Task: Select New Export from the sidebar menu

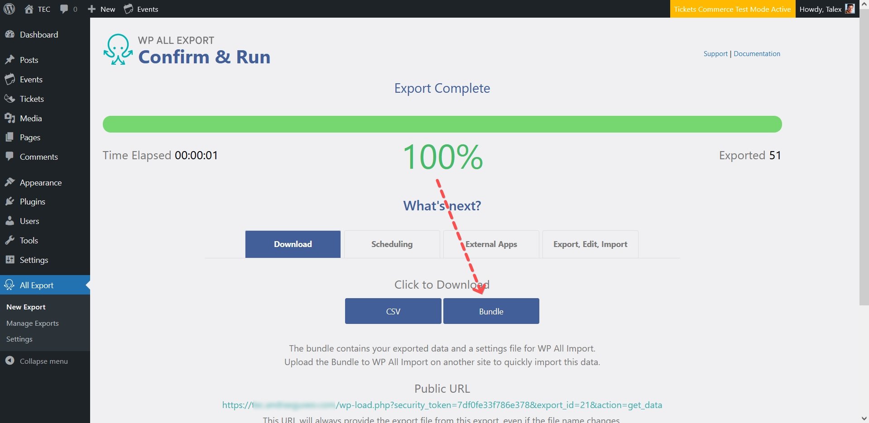Action: coord(26,307)
